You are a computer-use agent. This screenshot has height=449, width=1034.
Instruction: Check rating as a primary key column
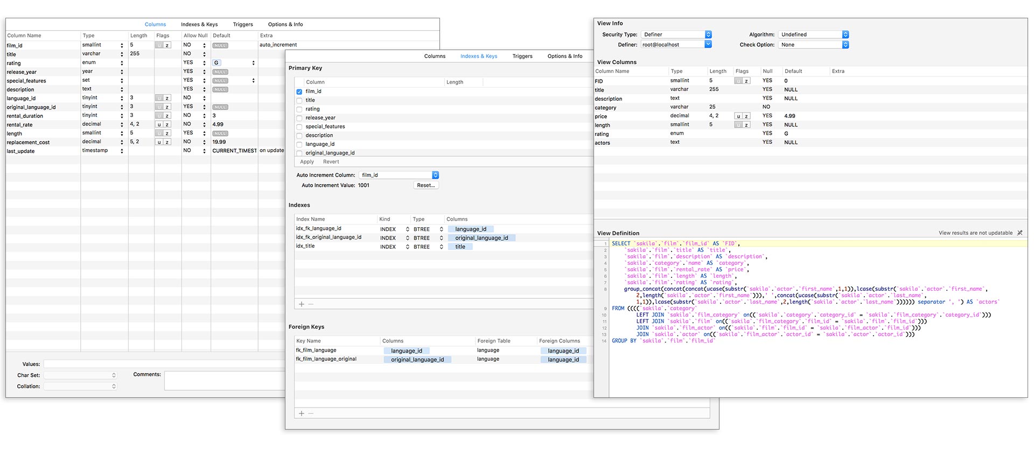[x=299, y=109]
